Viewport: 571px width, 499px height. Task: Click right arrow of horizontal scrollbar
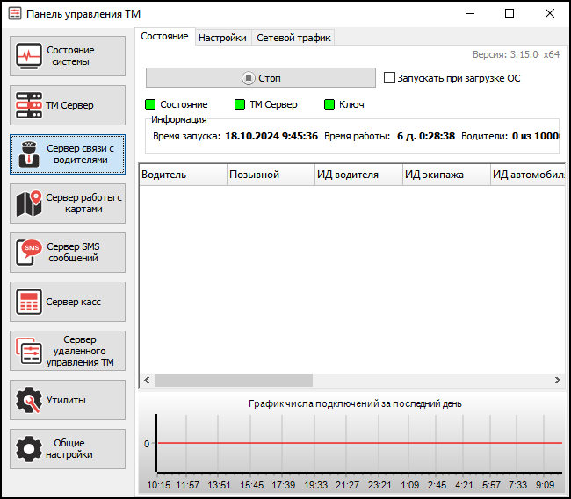click(x=557, y=381)
